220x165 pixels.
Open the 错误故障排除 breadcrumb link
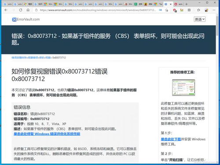19,58
